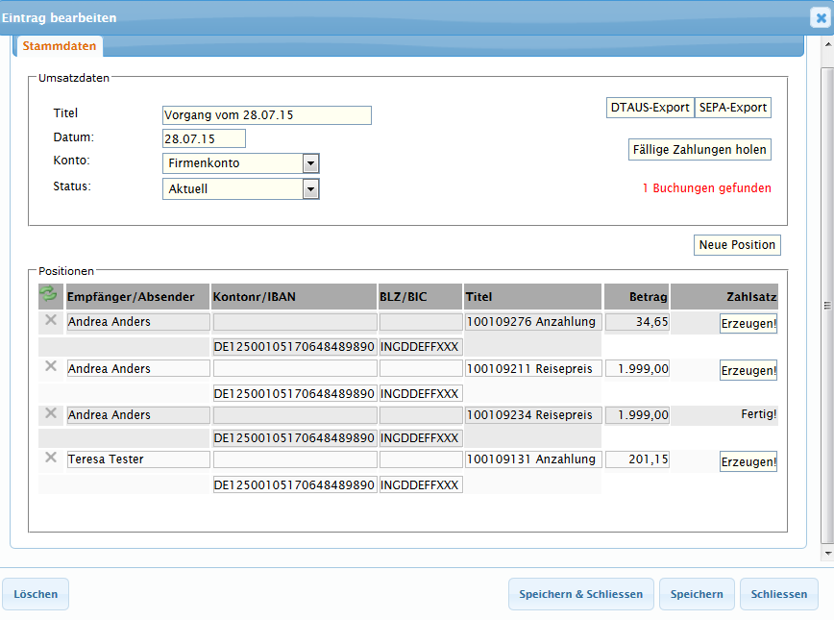Add a Neue Position
The width and height of the screenshot is (834, 620).
[x=737, y=245]
